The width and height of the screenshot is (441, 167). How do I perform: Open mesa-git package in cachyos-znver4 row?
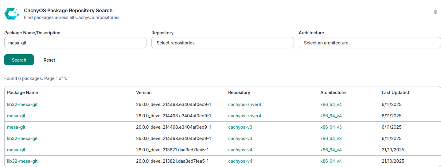16,116
